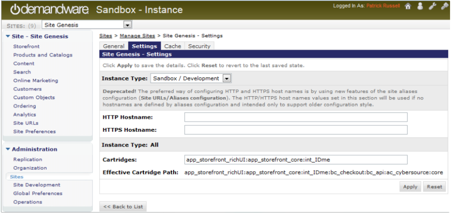Viewport: 451px width, 213px height.
Task: Focus the HTTPS Hostname field
Action: tap(296, 130)
